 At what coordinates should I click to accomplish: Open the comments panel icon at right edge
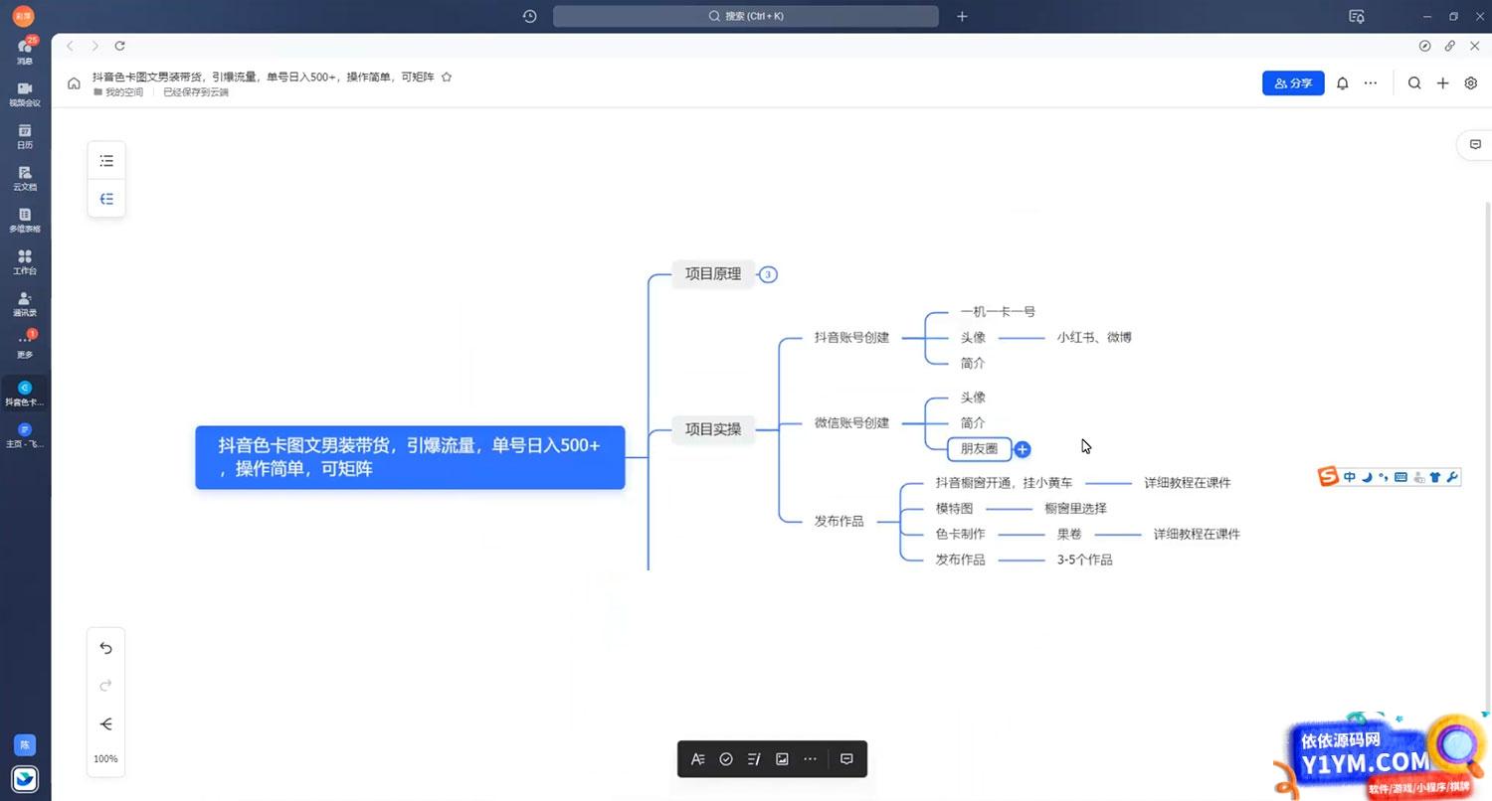point(1475,144)
